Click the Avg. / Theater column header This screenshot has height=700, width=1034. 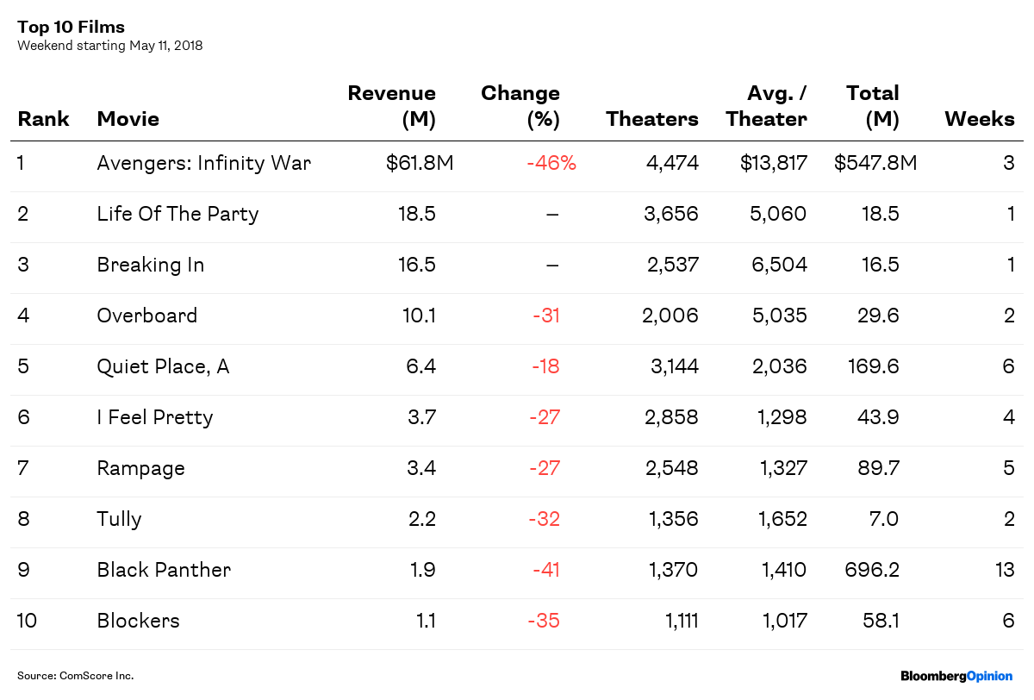pyautogui.click(x=766, y=106)
